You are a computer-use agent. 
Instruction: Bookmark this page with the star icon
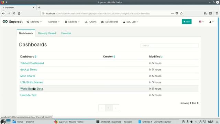point(181,13)
